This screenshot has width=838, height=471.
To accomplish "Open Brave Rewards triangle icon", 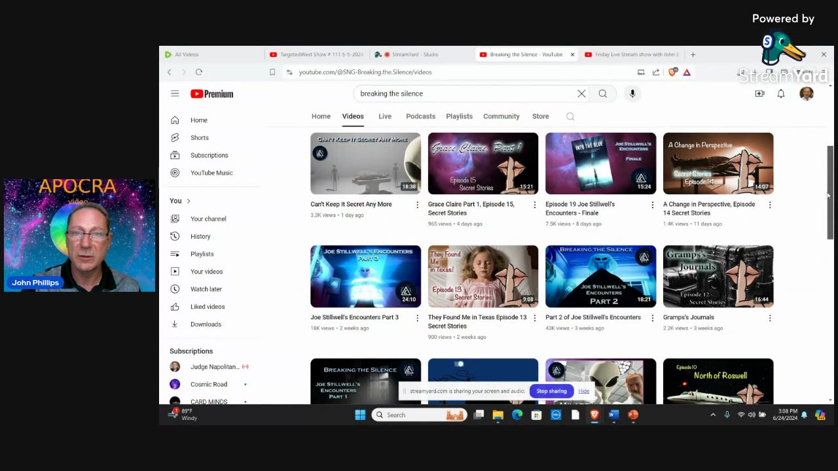I will 687,72.
